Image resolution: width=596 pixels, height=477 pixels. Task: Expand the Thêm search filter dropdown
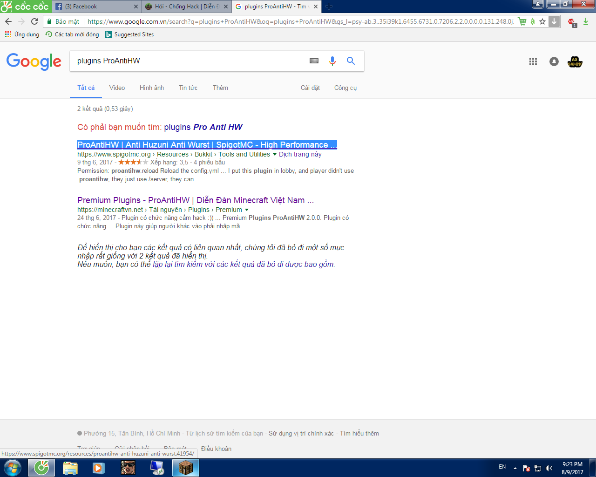[x=220, y=88]
